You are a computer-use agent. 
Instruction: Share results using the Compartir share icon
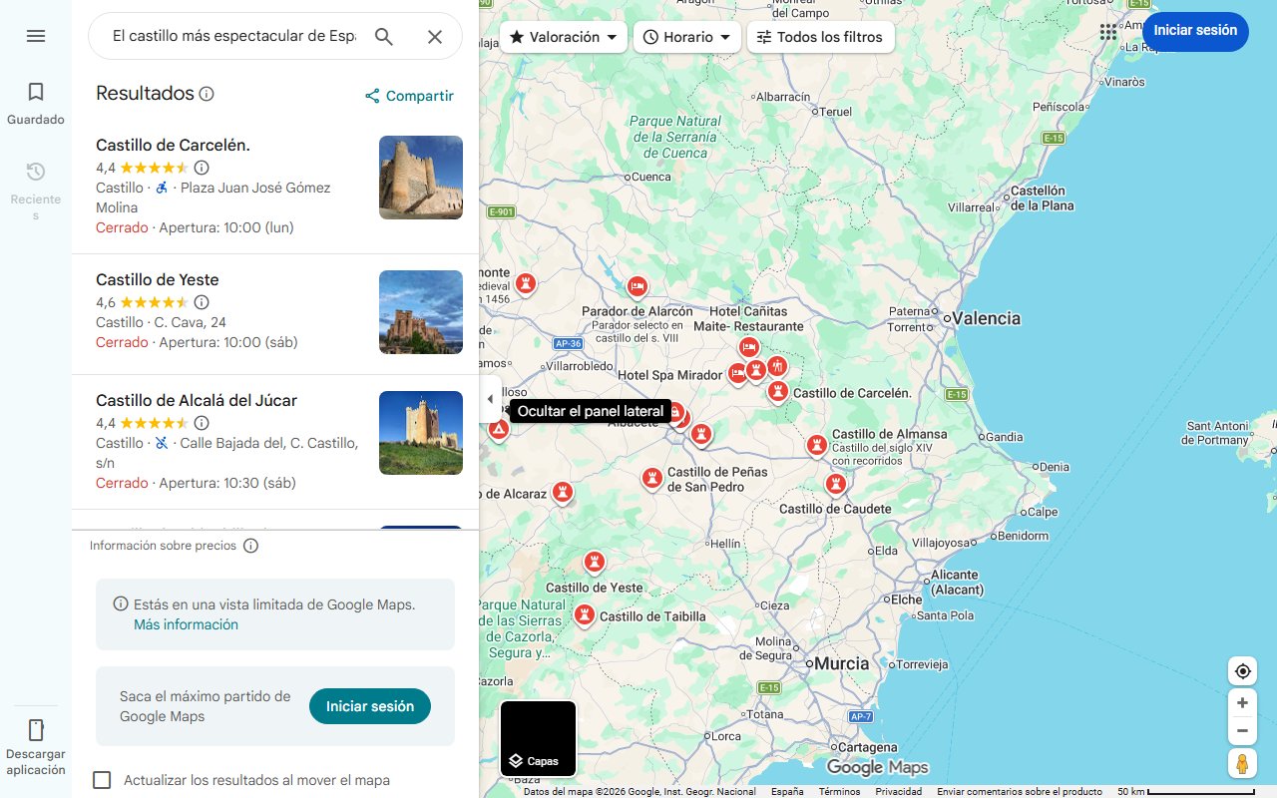pos(371,96)
